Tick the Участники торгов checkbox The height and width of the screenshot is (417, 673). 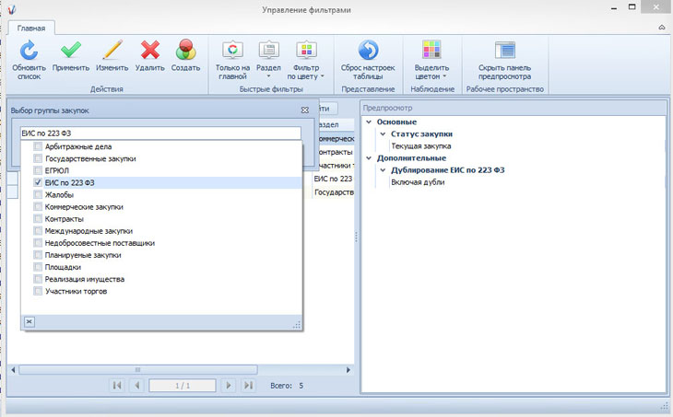click(38, 291)
